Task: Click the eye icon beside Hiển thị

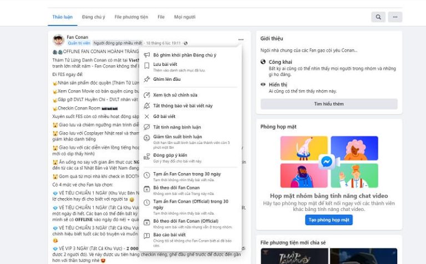Action: pos(263,85)
